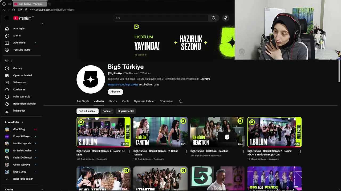This screenshot has height=191, width=341.
Task: Select Popüler filter chip
Action: click(107, 111)
